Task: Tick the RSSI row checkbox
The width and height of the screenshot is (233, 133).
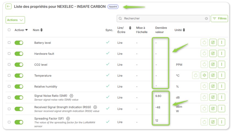Action: pyautogui.click(x=9, y=109)
